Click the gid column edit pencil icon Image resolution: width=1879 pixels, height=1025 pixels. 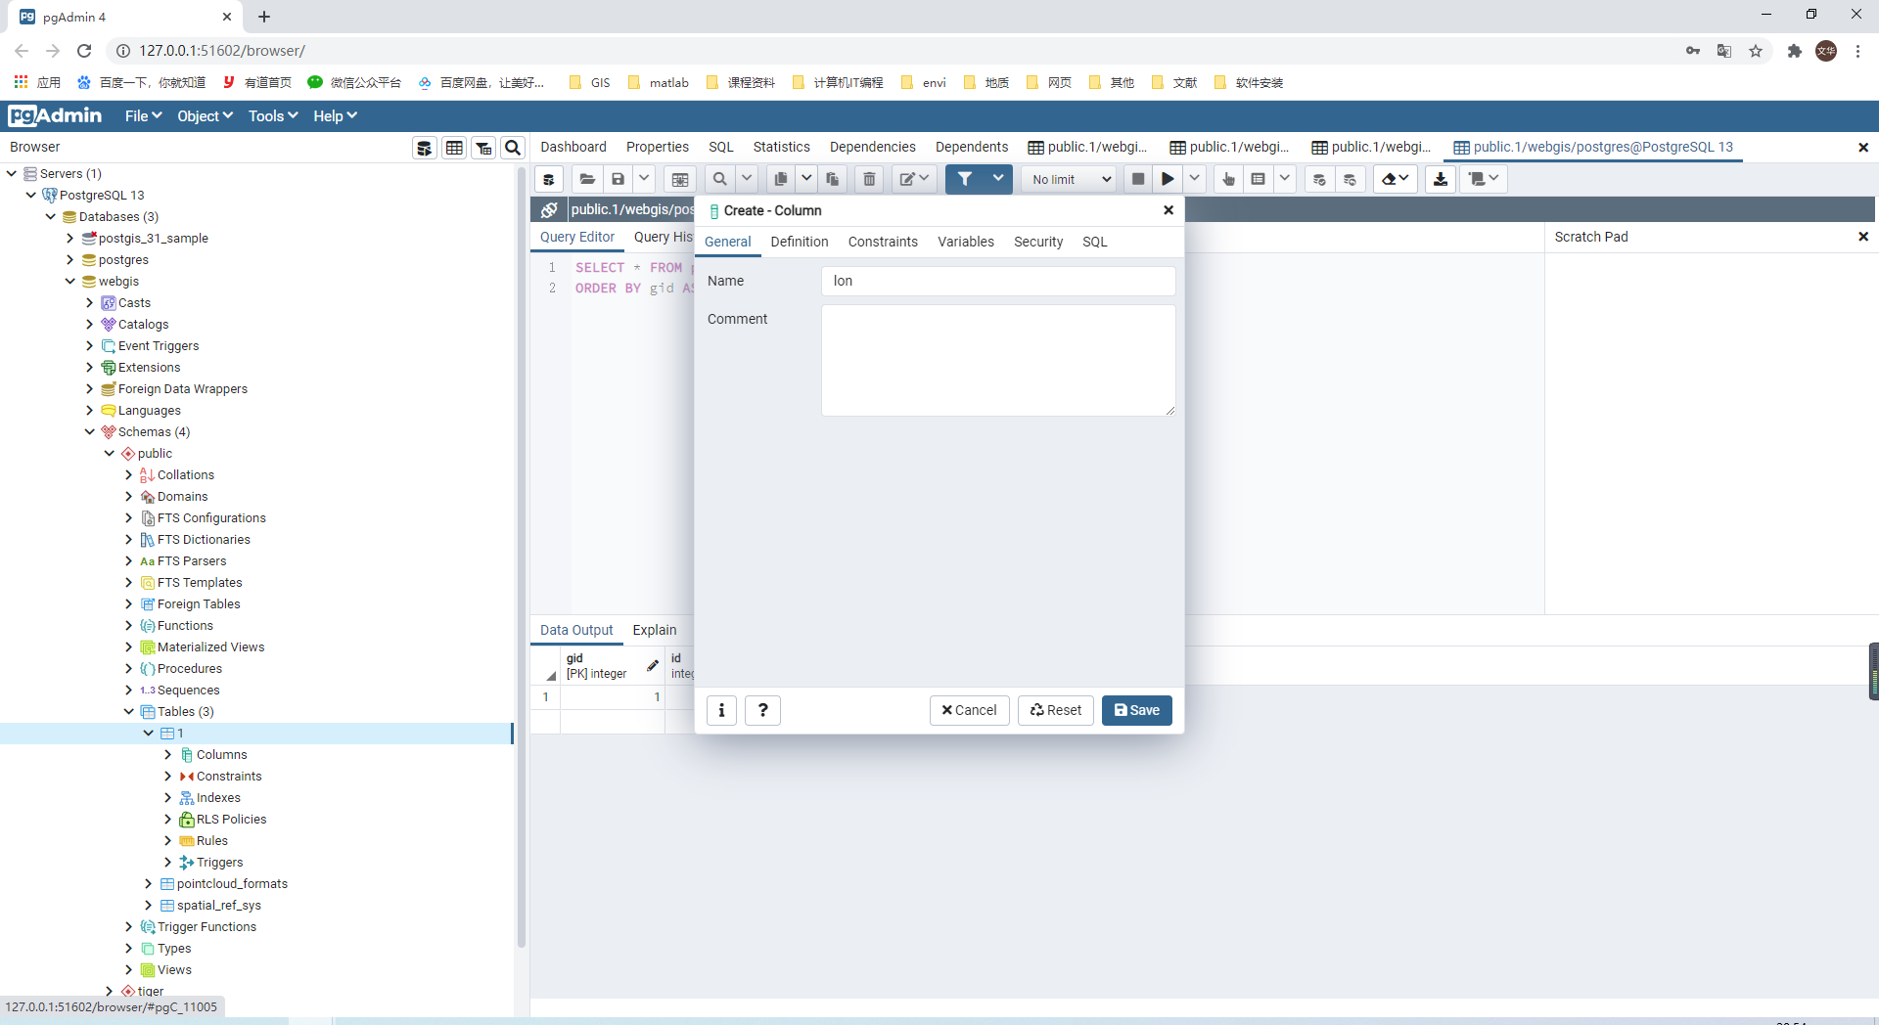653,666
